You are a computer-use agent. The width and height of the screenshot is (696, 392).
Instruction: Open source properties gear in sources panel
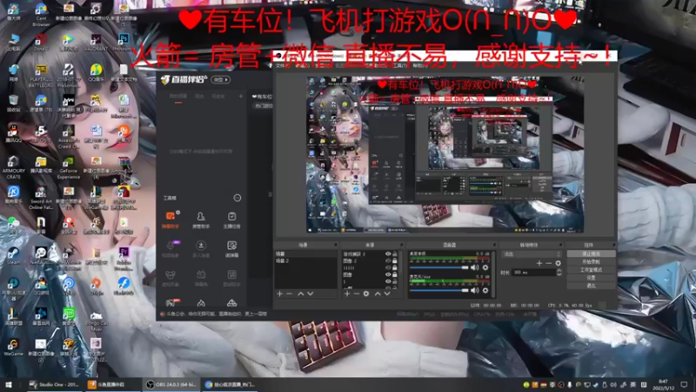pyautogui.click(x=366, y=294)
